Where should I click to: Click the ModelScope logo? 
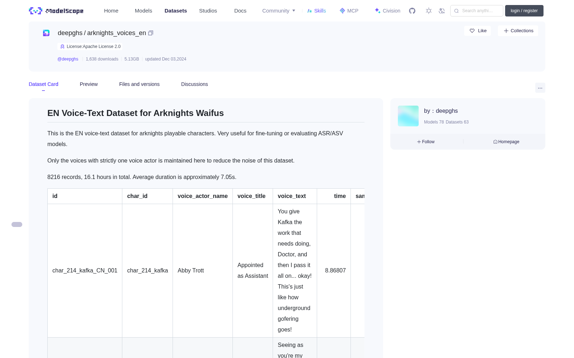click(56, 11)
